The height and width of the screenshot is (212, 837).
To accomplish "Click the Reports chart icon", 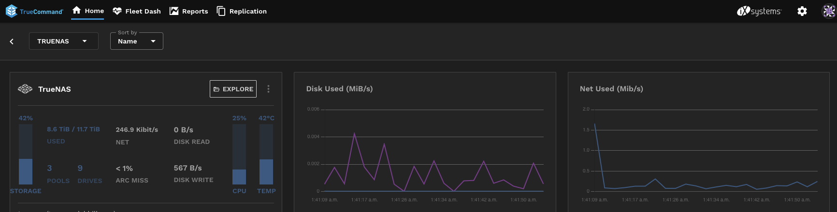I will 174,11.
